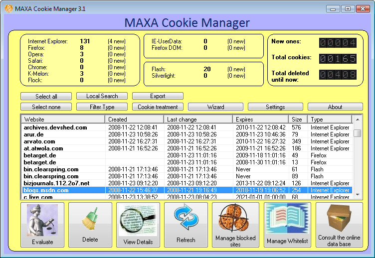Select the archives.devshed.com row
The image size is (375, 258).
pyautogui.click(x=187, y=128)
